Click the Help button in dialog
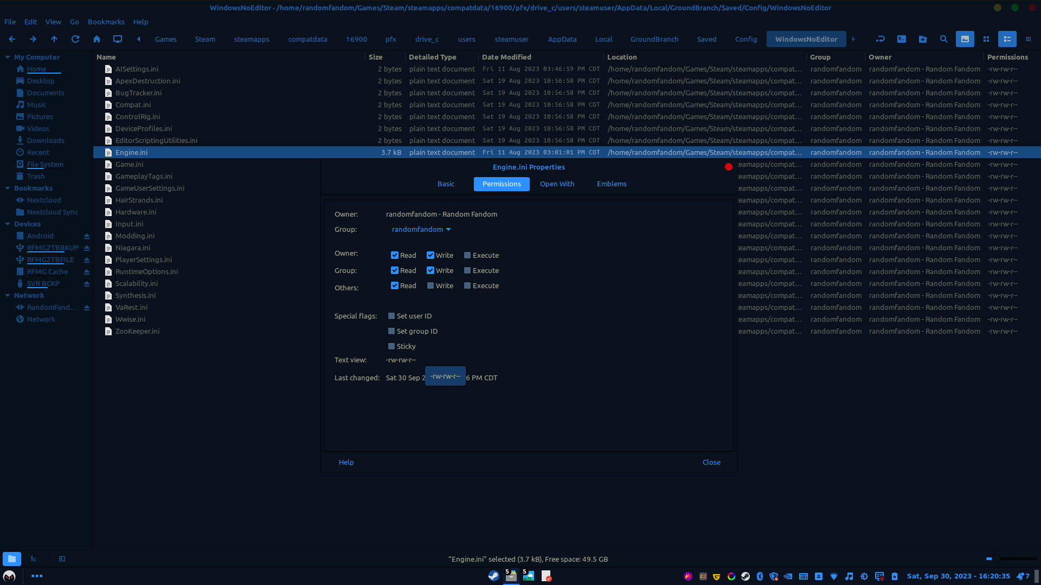Screen dimensions: 1041x585 coord(346,462)
